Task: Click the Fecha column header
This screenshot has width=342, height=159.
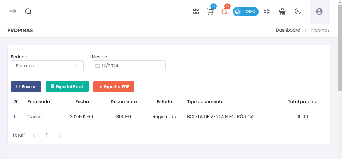Action: pos(82,102)
